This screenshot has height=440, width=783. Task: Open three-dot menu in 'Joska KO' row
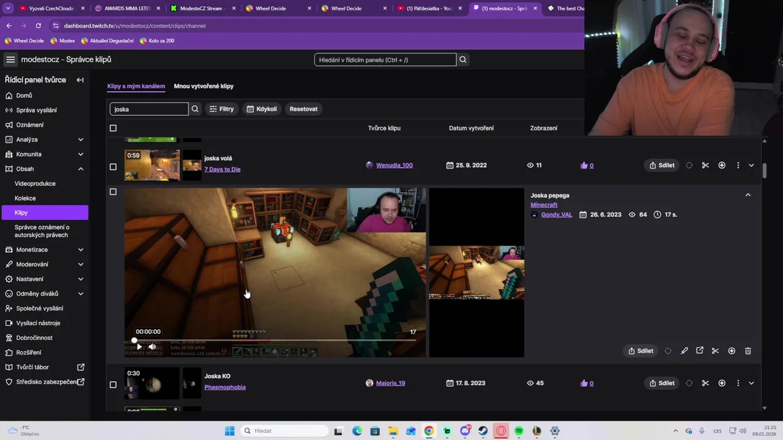[x=738, y=383]
